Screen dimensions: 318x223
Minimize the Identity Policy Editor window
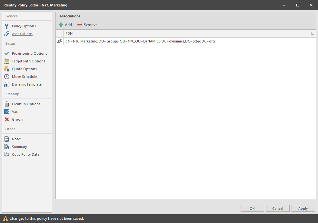284,5
